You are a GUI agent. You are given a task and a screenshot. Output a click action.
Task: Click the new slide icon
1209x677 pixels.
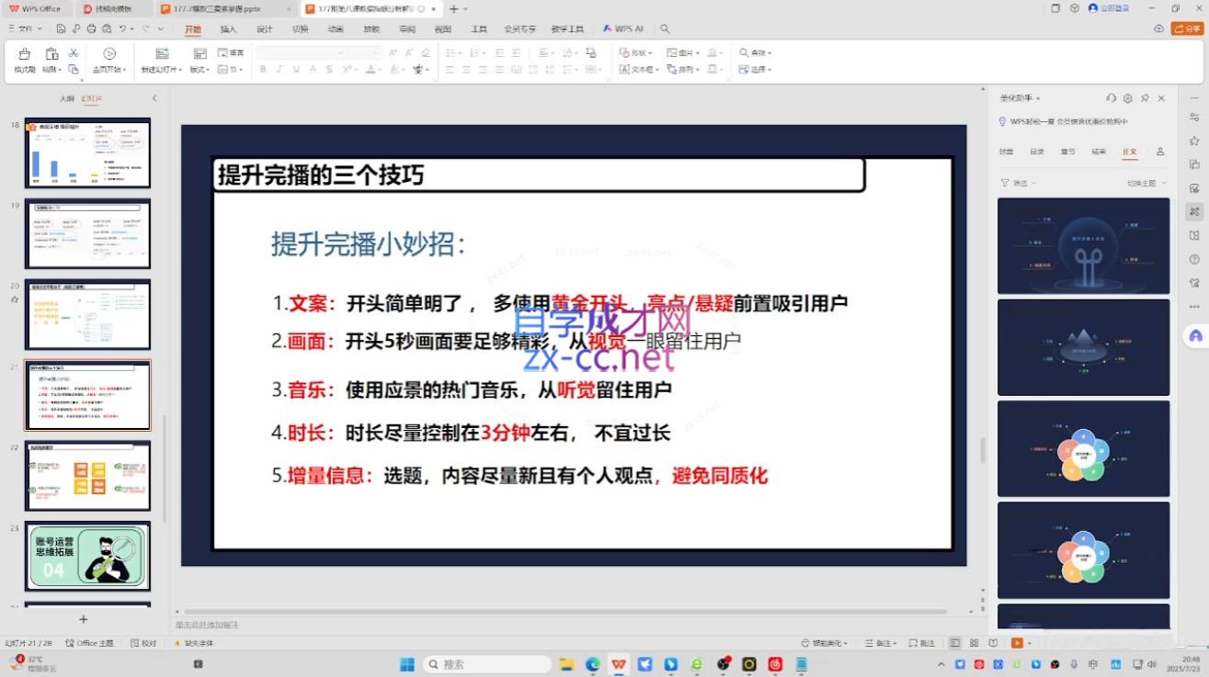point(162,54)
